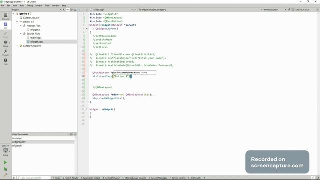This screenshot has width=320, height=180.
Task: Open the Debug menu
Action: pos(30,5)
